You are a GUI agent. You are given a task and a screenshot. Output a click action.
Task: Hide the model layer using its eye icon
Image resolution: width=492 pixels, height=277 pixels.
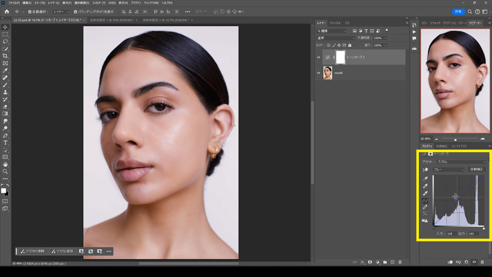pyautogui.click(x=319, y=73)
